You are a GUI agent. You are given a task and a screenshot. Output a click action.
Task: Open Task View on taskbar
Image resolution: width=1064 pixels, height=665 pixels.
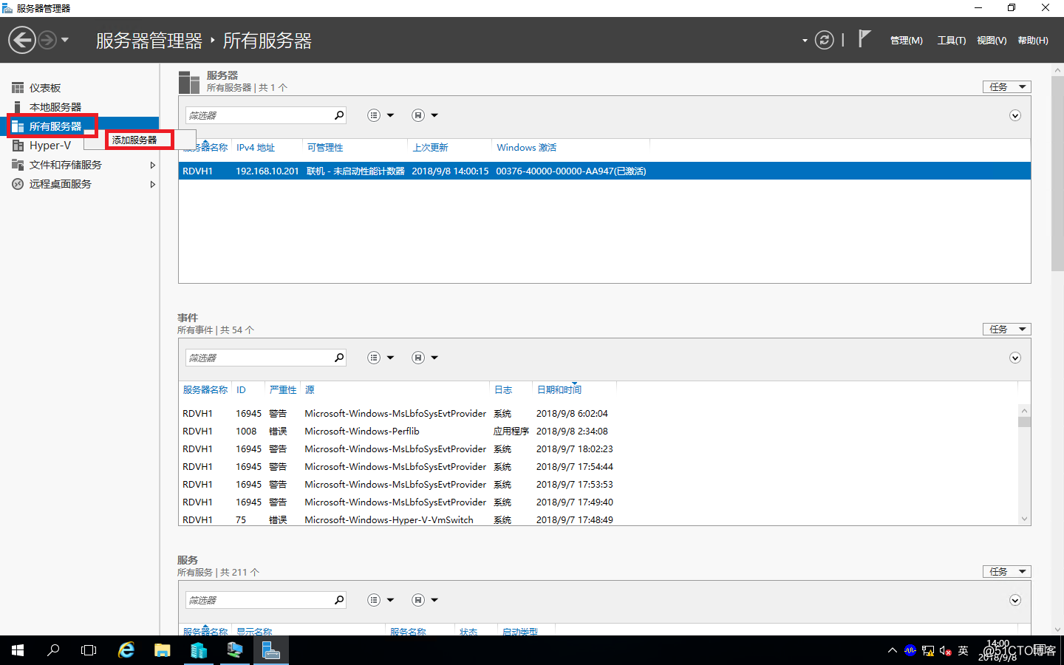[x=89, y=650]
